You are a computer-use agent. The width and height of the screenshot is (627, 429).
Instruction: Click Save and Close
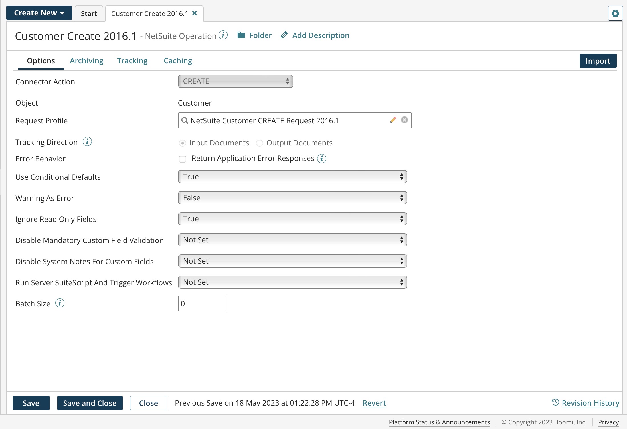(90, 403)
